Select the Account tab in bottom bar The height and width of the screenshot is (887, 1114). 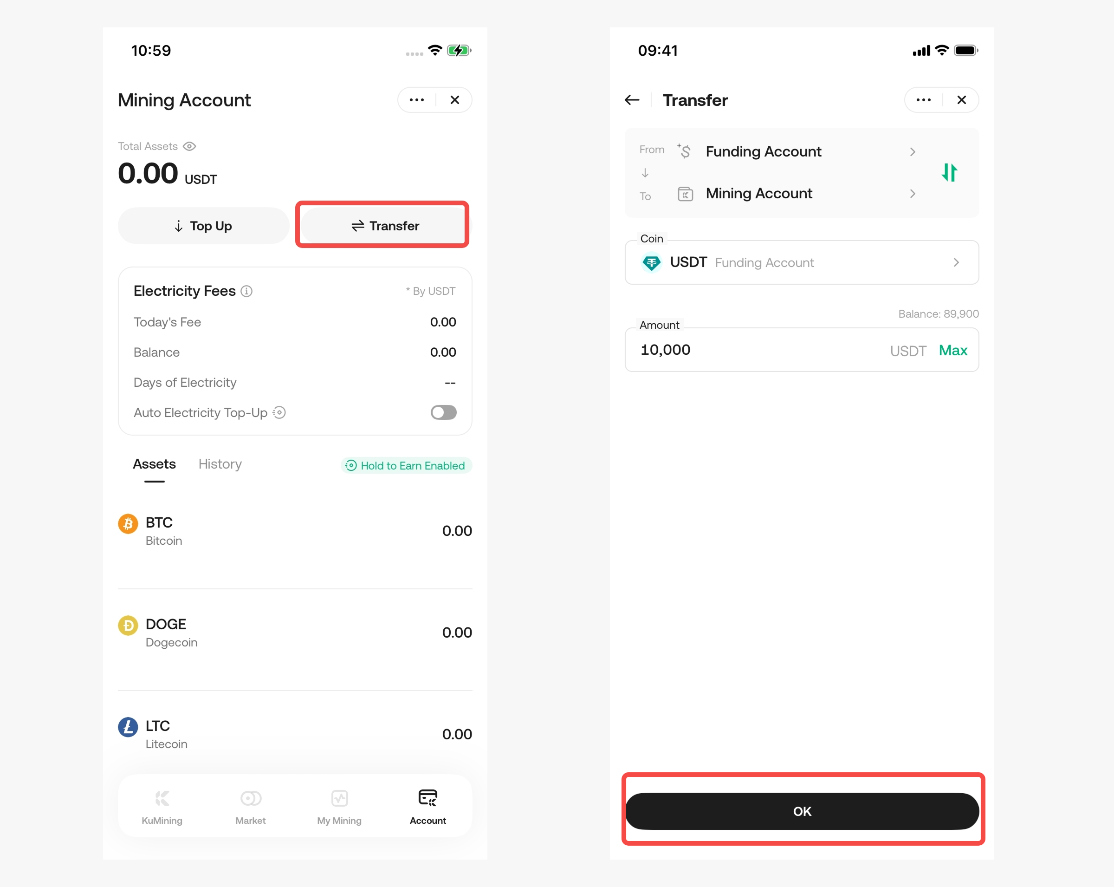[x=428, y=806]
